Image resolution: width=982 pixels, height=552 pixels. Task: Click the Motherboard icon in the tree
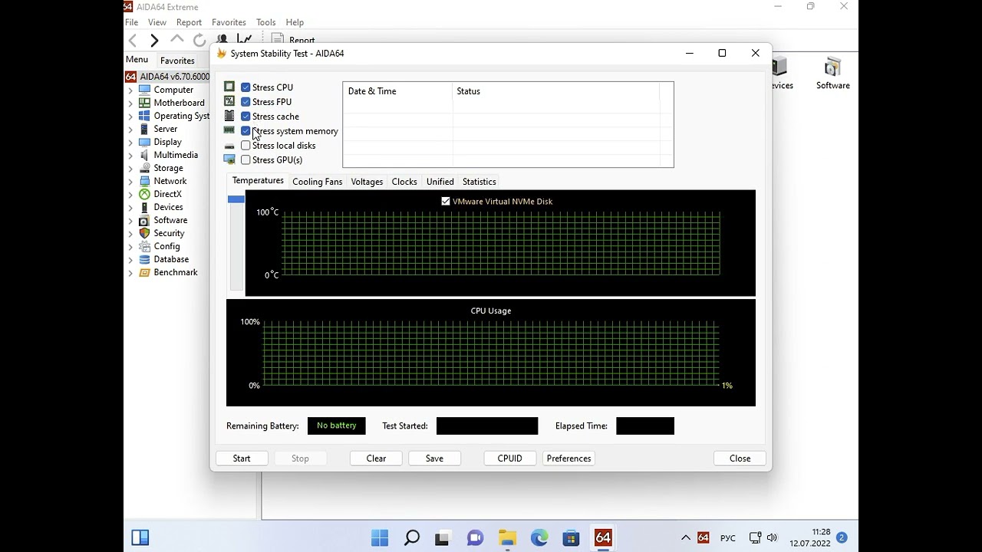click(x=143, y=103)
